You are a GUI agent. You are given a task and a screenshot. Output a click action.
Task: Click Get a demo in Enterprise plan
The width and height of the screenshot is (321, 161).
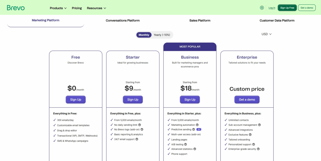[247, 100]
